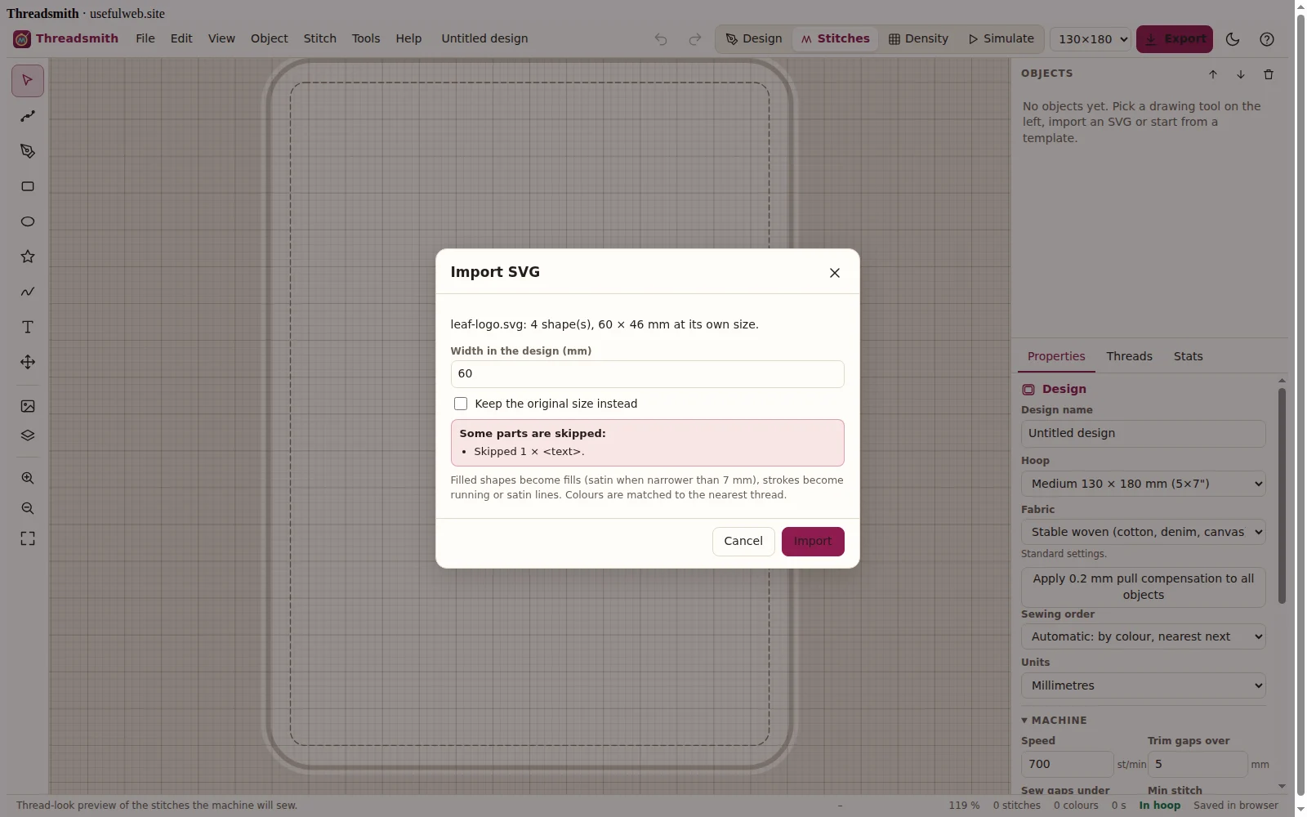Open the View menu
This screenshot has width=1307, height=817.
click(x=221, y=38)
